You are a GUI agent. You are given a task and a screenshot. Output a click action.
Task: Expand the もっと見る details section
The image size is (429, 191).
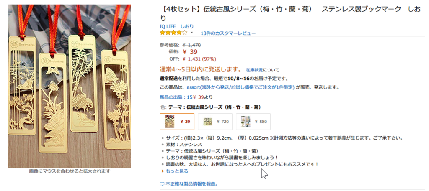[x=177, y=171]
